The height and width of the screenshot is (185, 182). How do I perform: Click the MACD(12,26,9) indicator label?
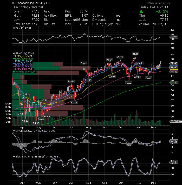(34, 131)
